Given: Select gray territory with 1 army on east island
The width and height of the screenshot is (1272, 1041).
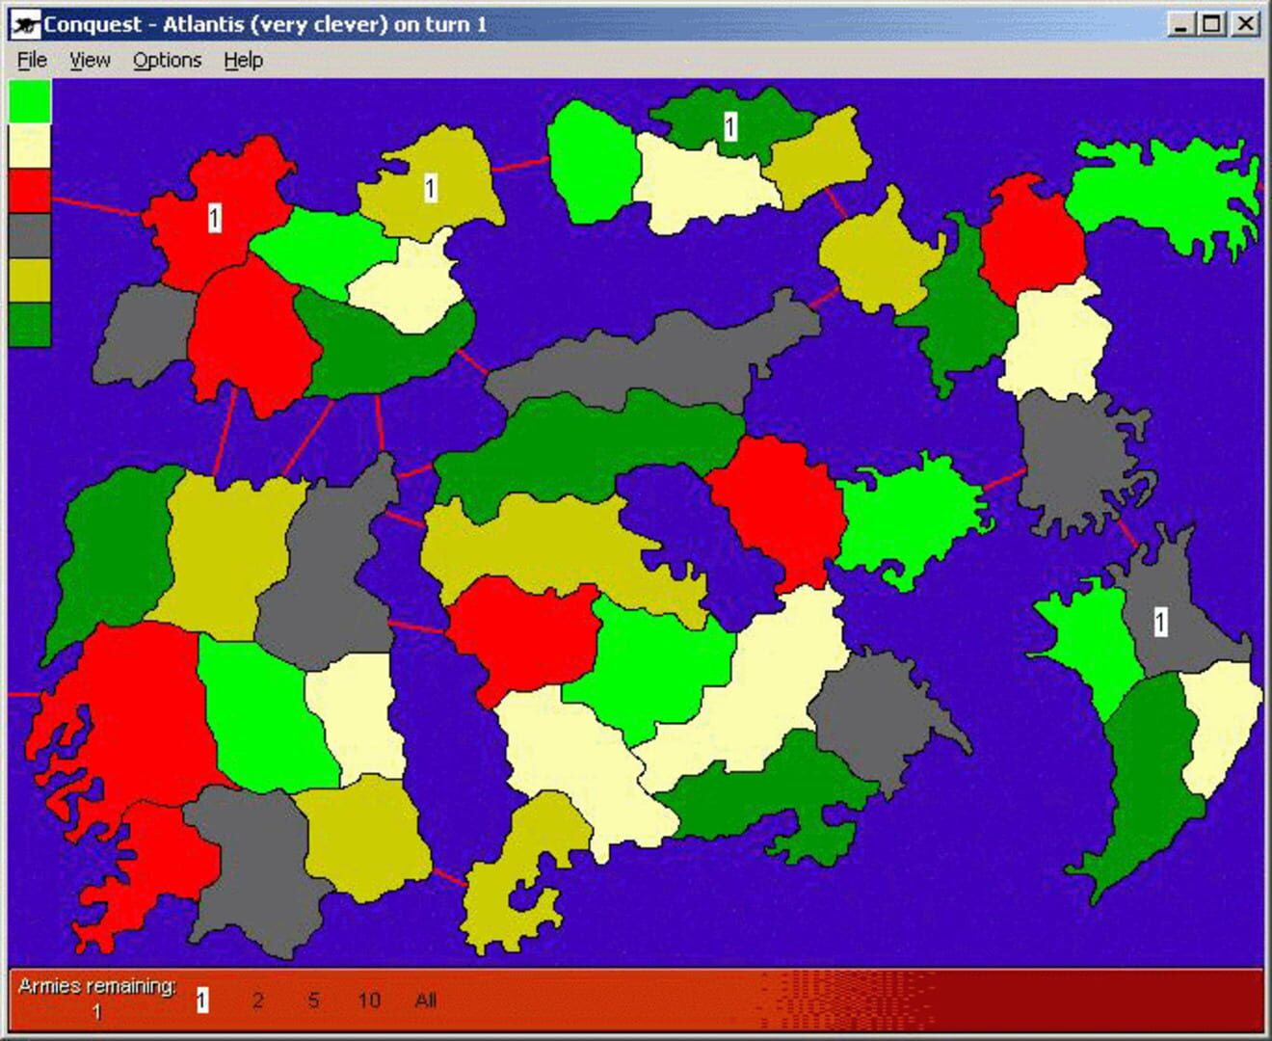Looking at the screenshot, I should pyautogui.click(x=1160, y=623).
